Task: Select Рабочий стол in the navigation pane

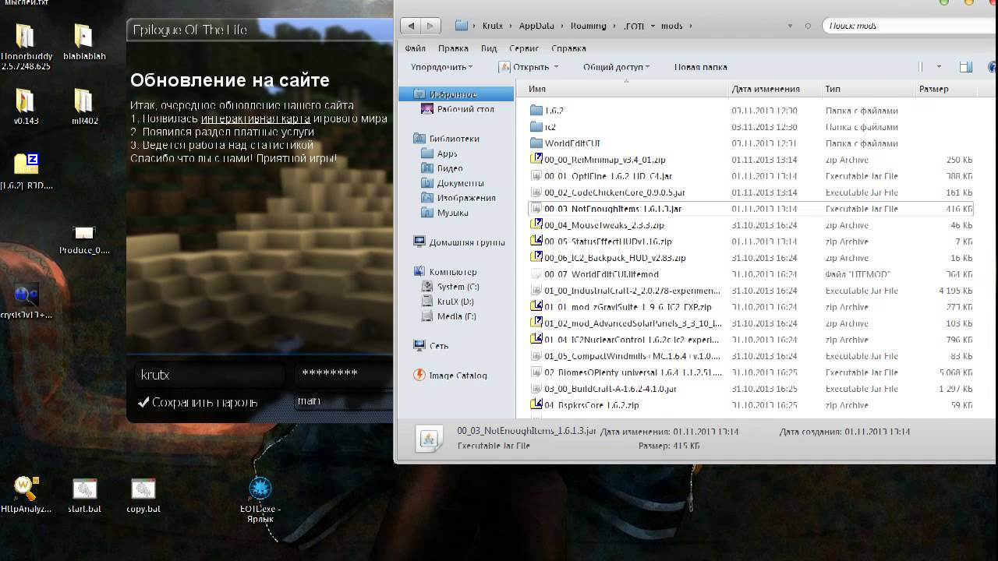Action: 465,109
